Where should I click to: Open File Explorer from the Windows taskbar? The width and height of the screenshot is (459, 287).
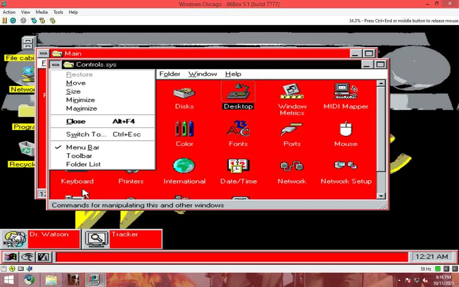pos(52,280)
